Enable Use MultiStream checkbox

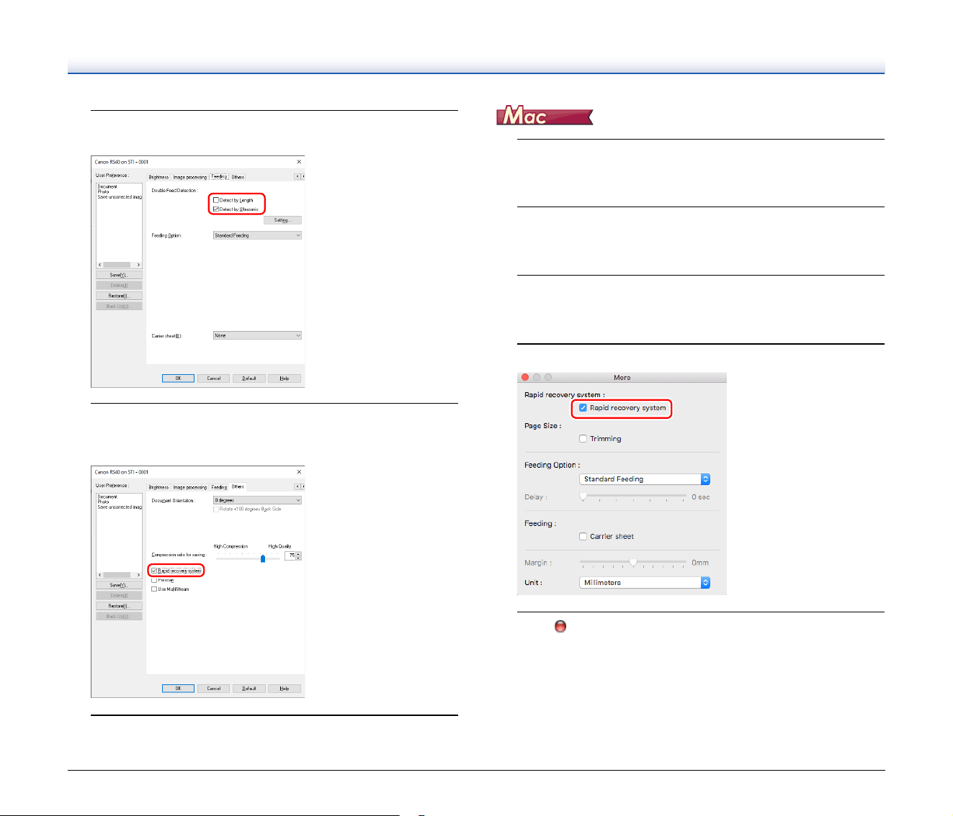click(x=154, y=589)
